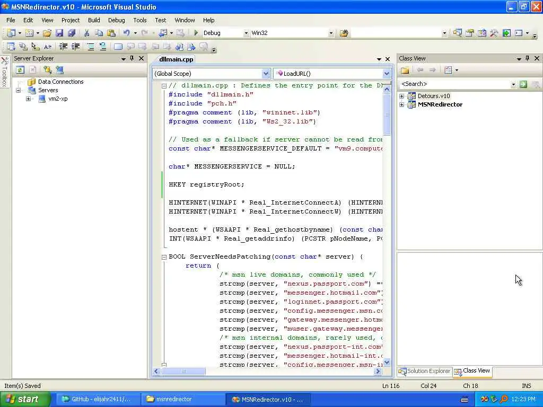Image resolution: width=543 pixels, height=407 pixels.
Task: Start debugging with the green play icon
Action: coord(196,33)
